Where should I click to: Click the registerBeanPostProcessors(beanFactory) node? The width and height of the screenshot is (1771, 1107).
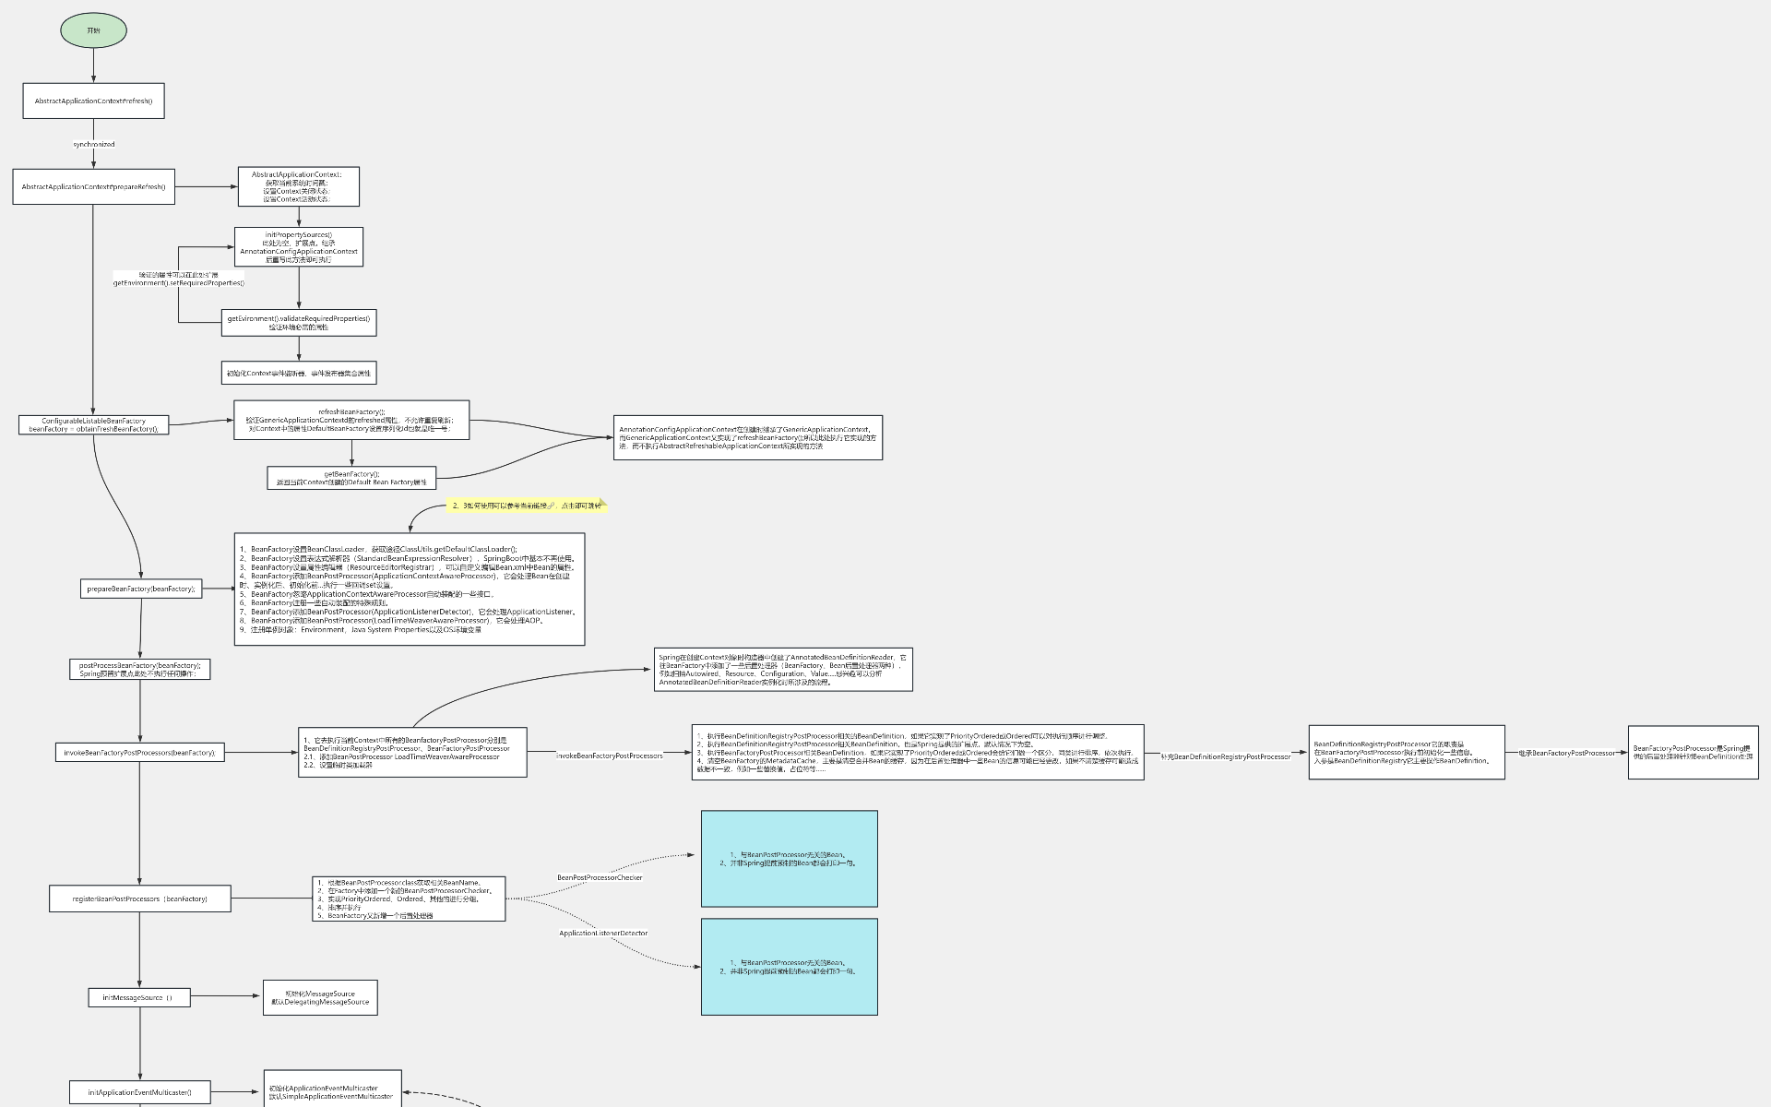tap(140, 899)
